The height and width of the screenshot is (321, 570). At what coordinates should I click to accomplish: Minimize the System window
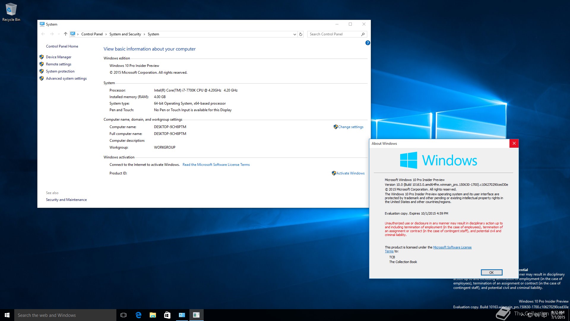click(337, 24)
